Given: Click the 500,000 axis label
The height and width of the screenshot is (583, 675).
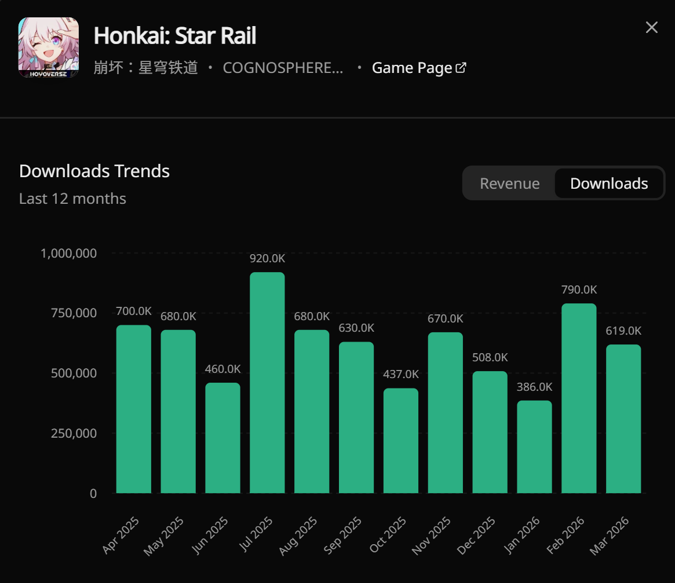Looking at the screenshot, I should tap(74, 373).
